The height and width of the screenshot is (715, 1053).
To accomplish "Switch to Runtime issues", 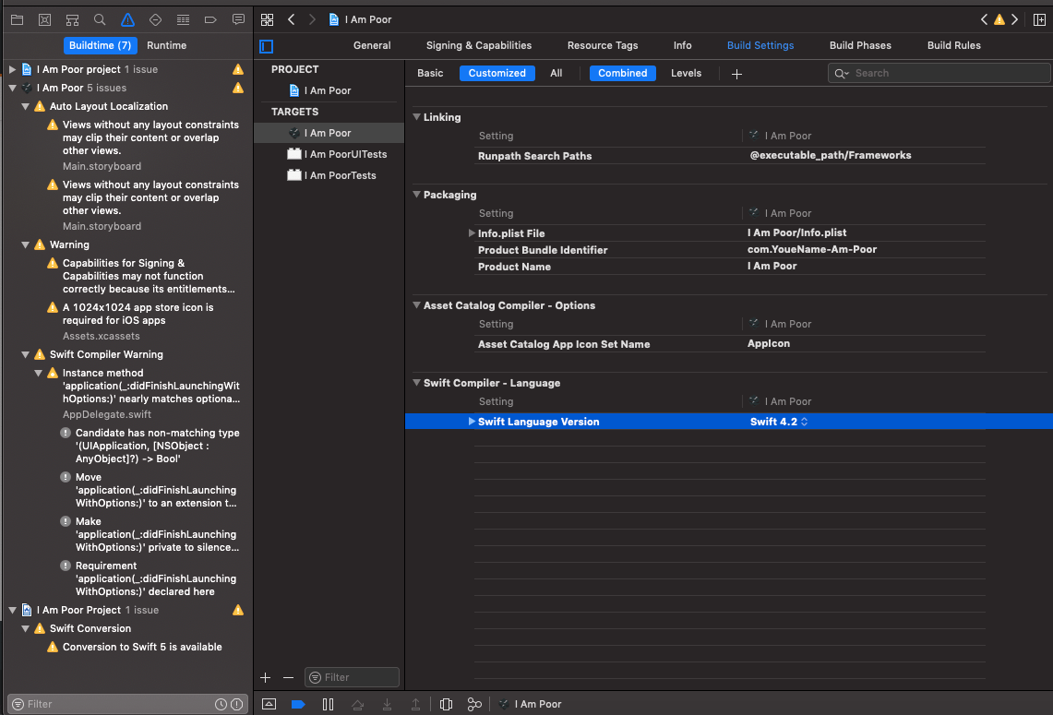I will pos(166,45).
